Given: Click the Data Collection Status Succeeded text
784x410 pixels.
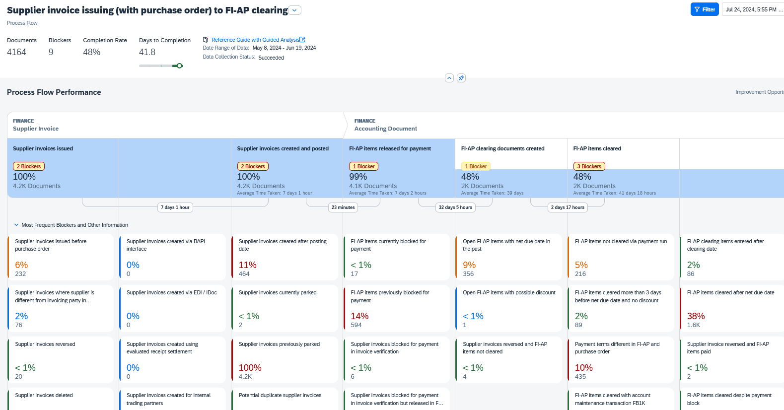Looking at the screenshot, I should click(271, 58).
